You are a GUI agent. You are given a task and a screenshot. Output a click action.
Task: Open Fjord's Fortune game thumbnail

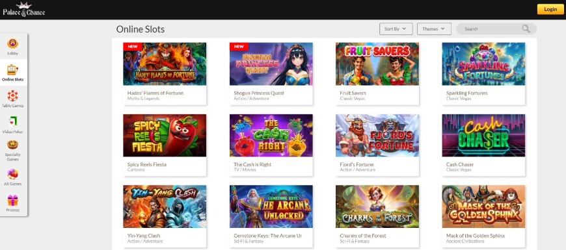click(x=377, y=136)
